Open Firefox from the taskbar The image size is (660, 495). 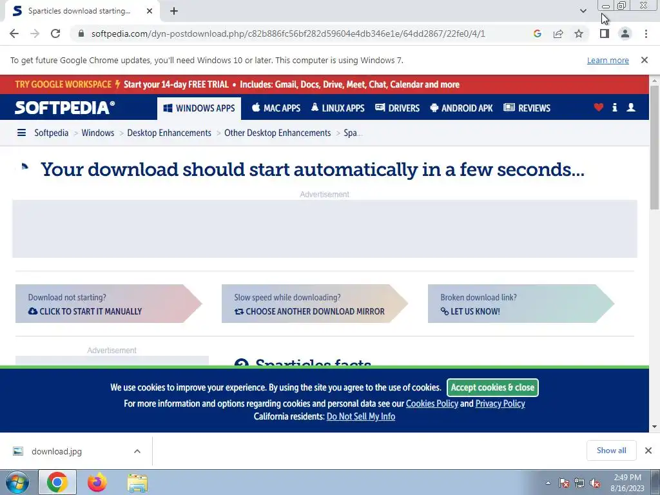click(97, 482)
